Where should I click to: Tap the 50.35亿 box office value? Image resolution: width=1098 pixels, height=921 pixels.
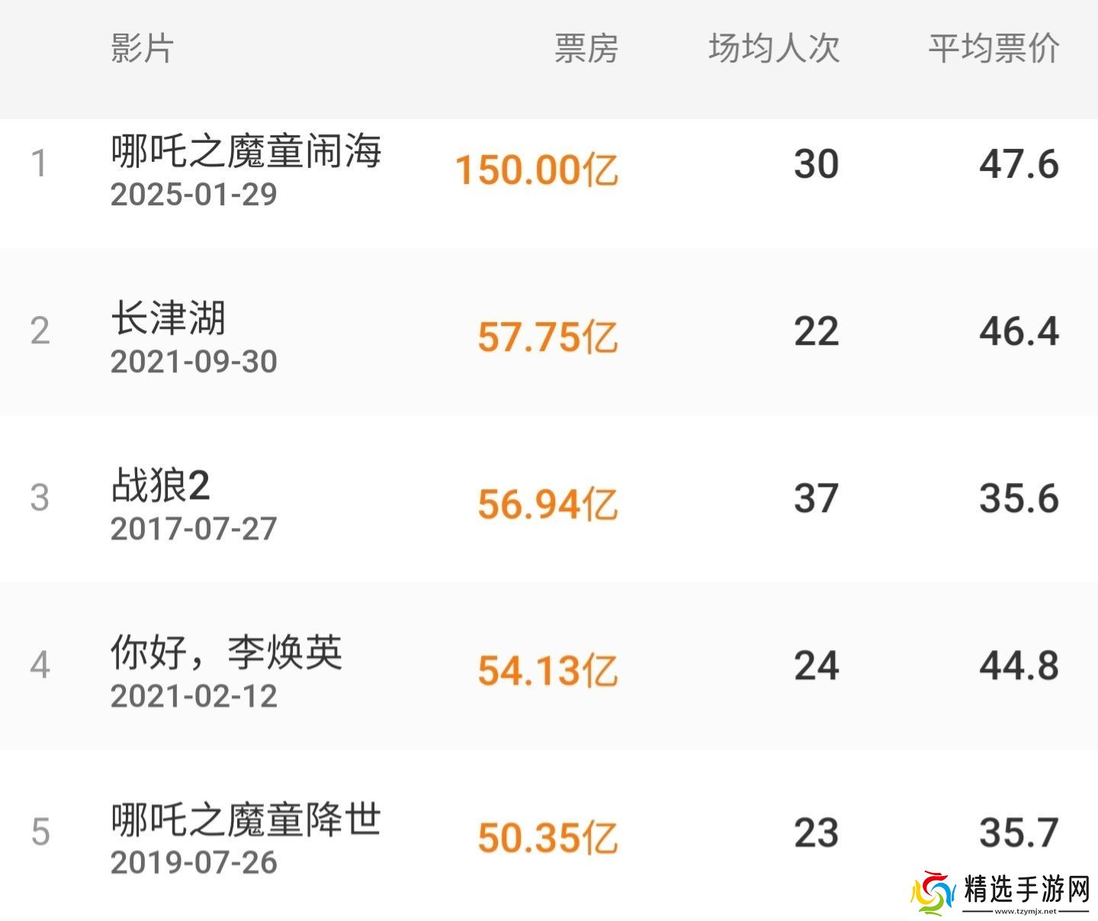pos(547,838)
